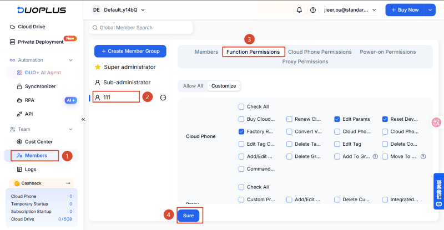Open the Members sidebar link

click(x=36, y=156)
